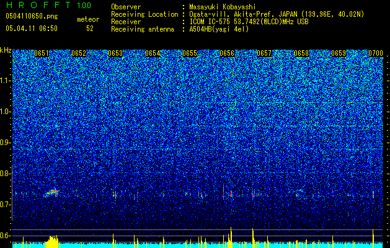This screenshot has width=390, height=248.
Task: Click the 0700 time marker
Action: click(376, 53)
